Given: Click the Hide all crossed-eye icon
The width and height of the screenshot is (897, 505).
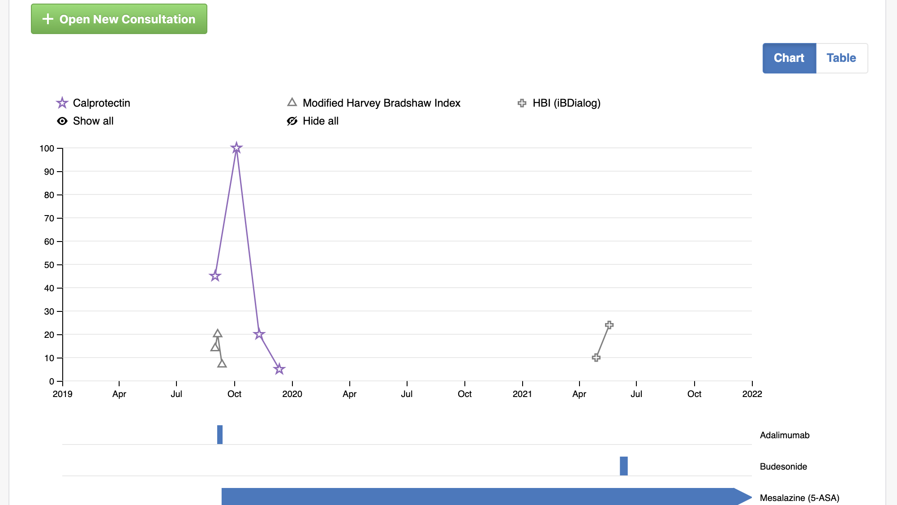Looking at the screenshot, I should coord(292,121).
